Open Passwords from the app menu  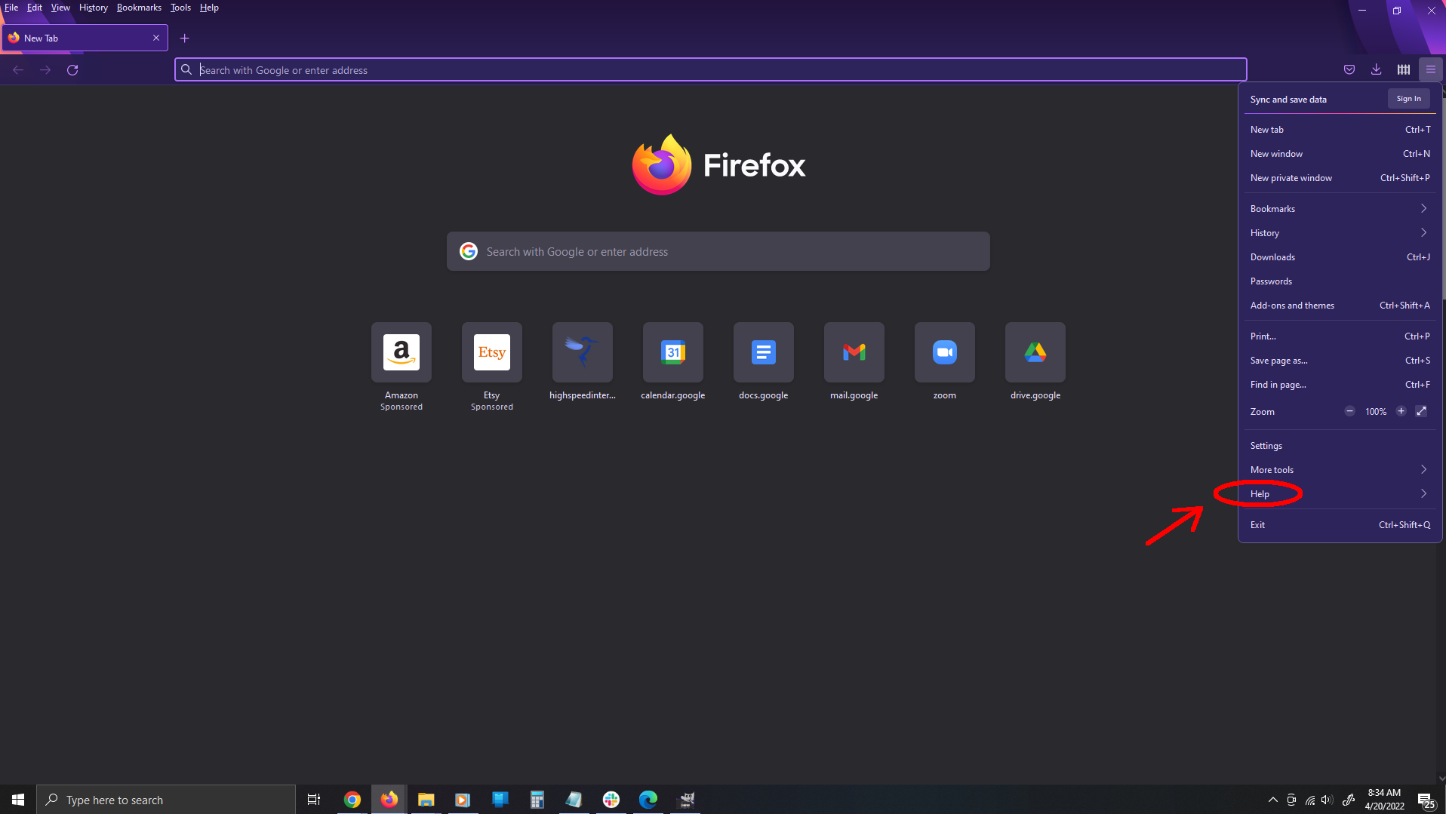[x=1340, y=281]
